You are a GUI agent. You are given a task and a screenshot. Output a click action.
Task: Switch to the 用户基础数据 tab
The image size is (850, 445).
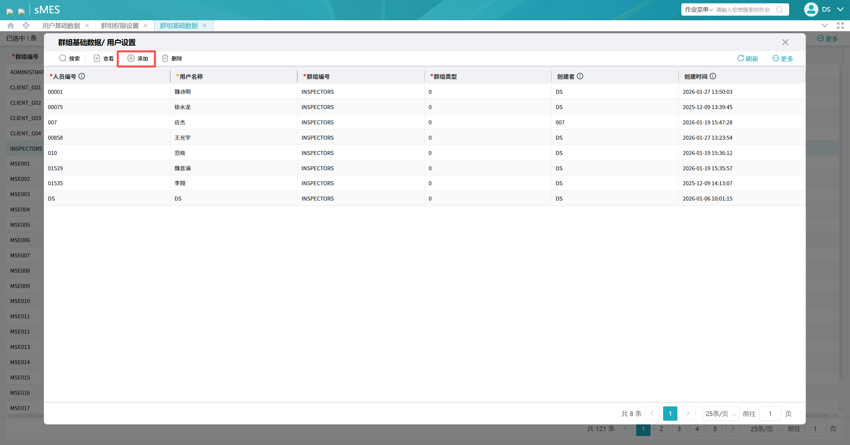pos(61,26)
